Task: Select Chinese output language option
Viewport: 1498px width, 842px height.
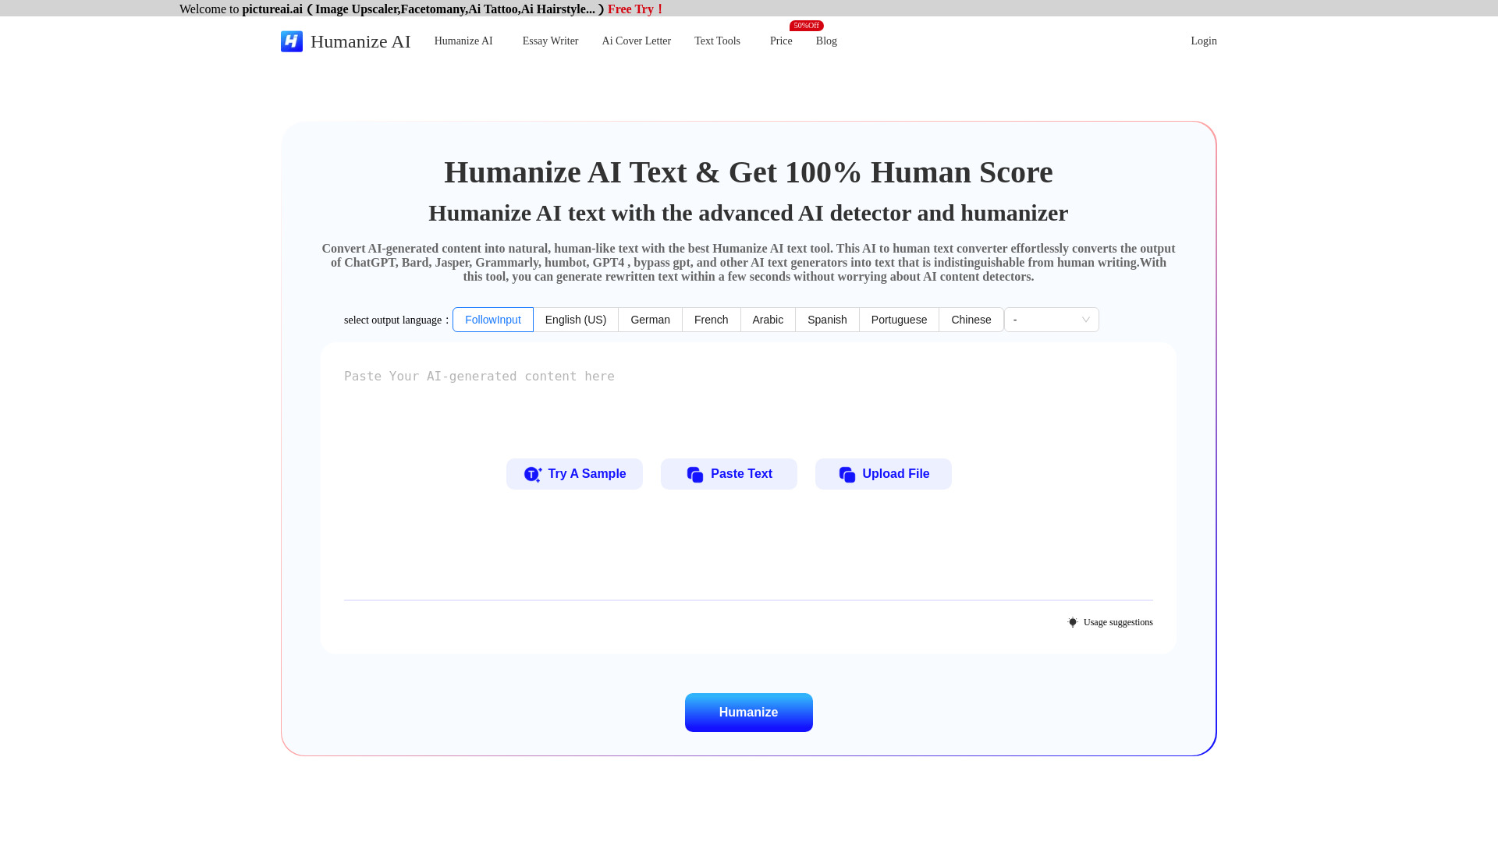Action: coord(971,319)
